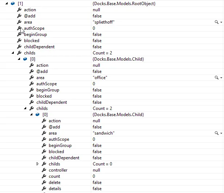Collapse the [0] Child node under office childs
Screen dimensions: 224x193
31,114
